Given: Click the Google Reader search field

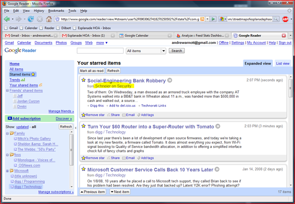Looking at the screenshot, I should pyautogui.click(x=100, y=51).
